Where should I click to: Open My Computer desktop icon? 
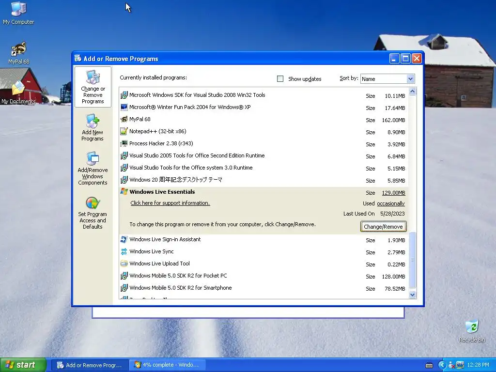click(18, 9)
